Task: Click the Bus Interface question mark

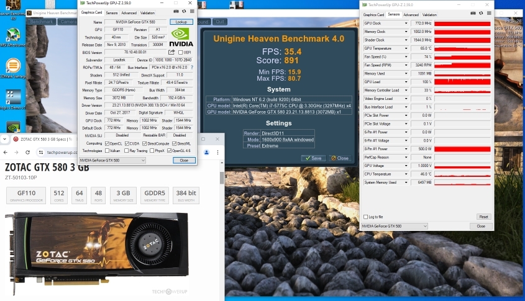Action: point(192,67)
